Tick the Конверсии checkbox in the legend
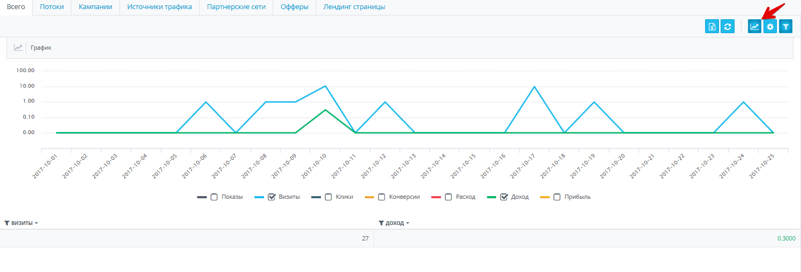 tap(382, 197)
